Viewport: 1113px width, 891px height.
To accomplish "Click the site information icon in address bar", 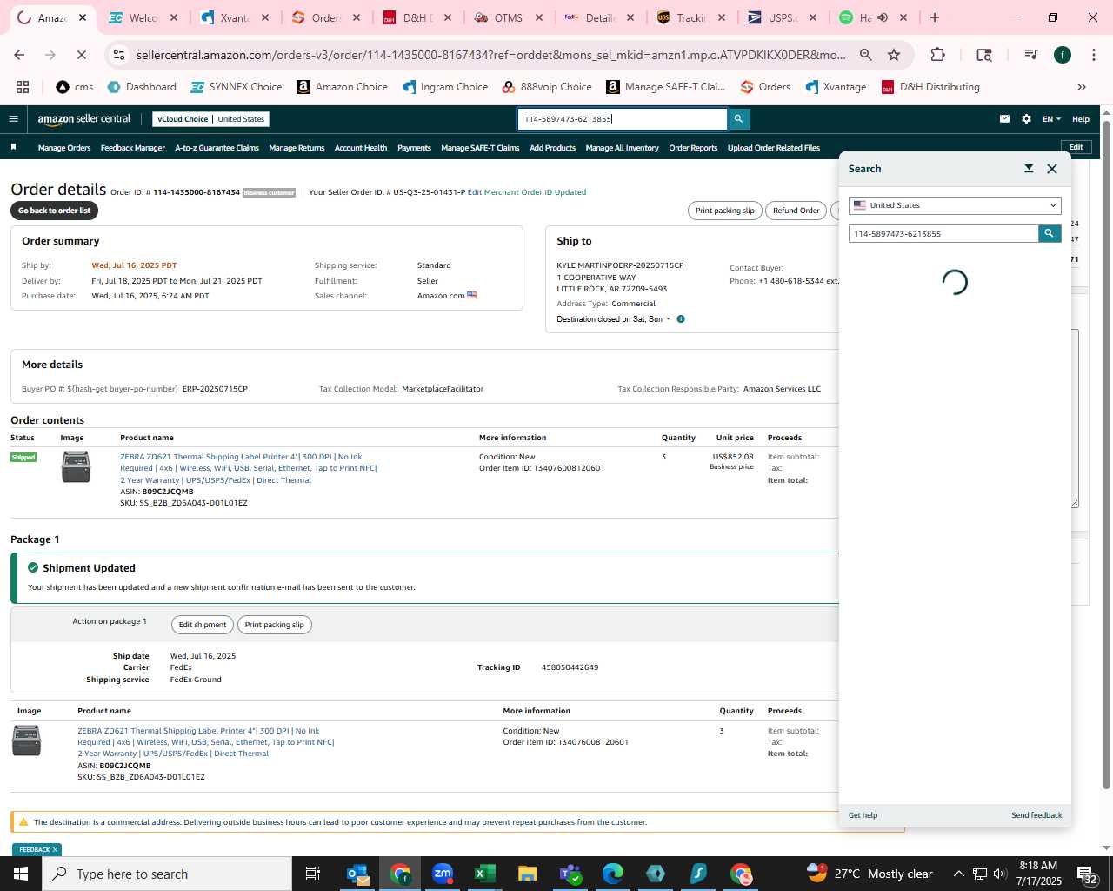I will pos(119,55).
